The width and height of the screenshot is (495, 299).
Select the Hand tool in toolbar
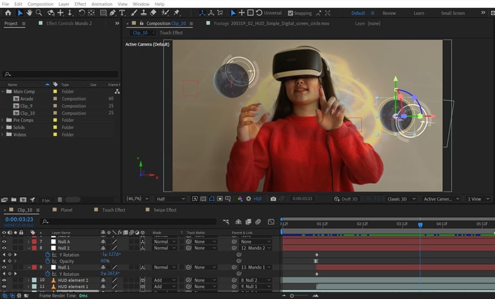pos(29,13)
